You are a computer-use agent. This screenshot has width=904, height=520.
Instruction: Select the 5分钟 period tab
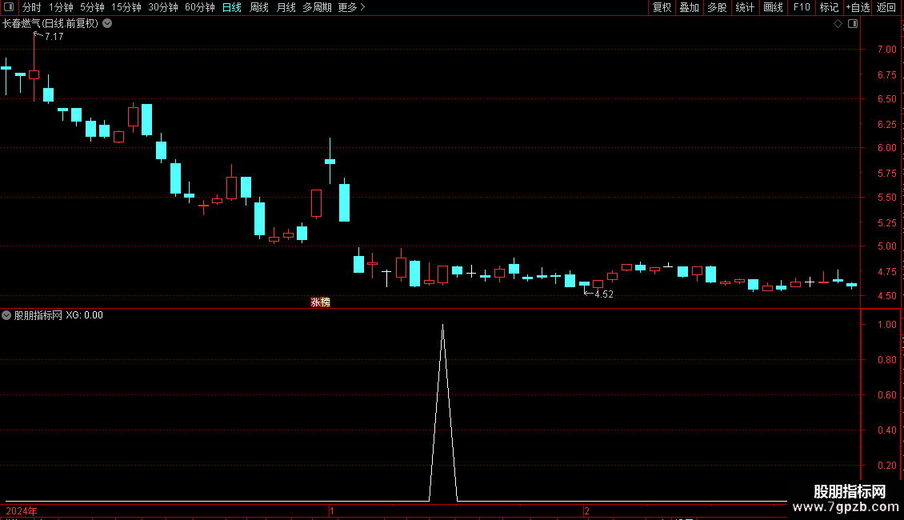(x=92, y=7)
